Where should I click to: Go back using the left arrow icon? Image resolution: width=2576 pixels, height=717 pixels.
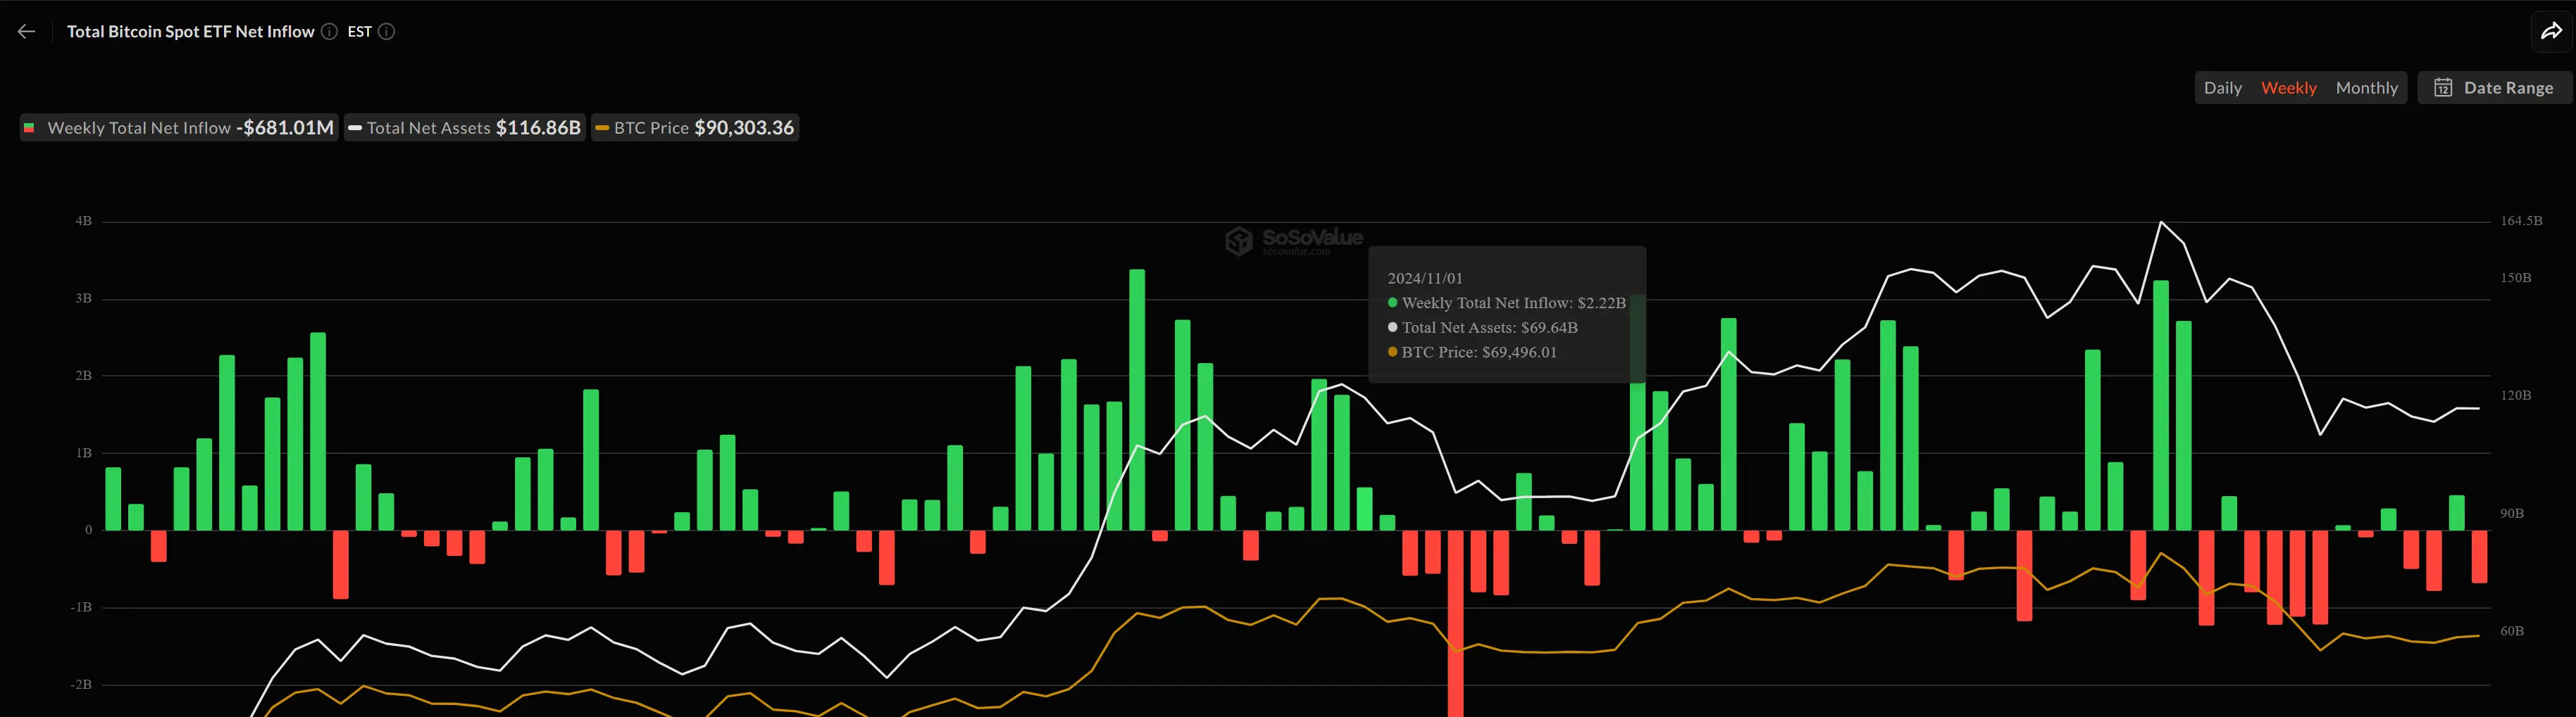tap(27, 32)
